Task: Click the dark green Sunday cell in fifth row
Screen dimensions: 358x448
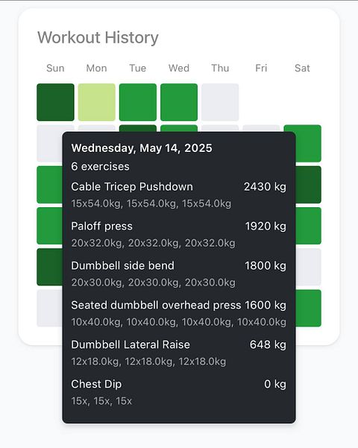Action: pyautogui.click(x=49, y=267)
